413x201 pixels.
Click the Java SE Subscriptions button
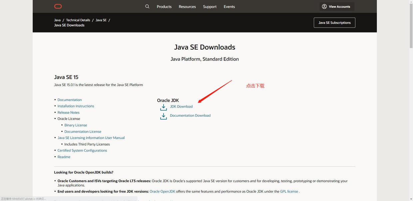click(334, 22)
